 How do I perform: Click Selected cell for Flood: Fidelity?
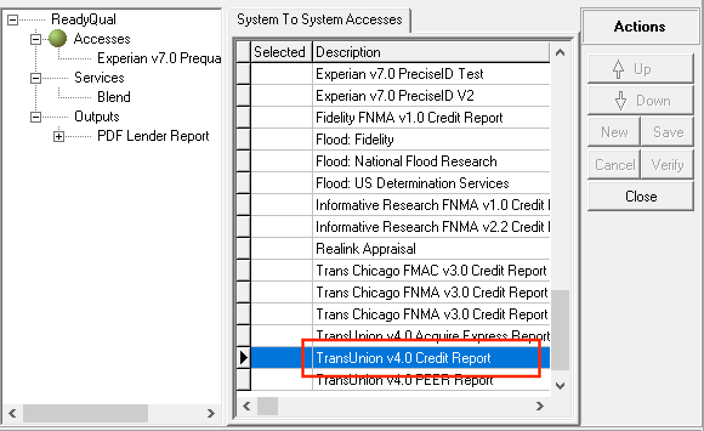pyautogui.click(x=282, y=140)
